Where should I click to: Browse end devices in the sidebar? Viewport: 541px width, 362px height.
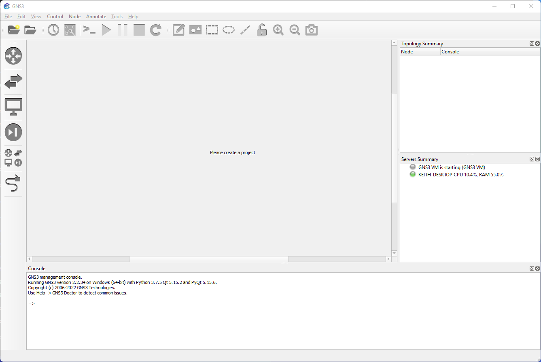pos(13,107)
